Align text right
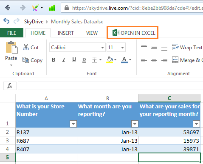 click(x=164, y=60)
